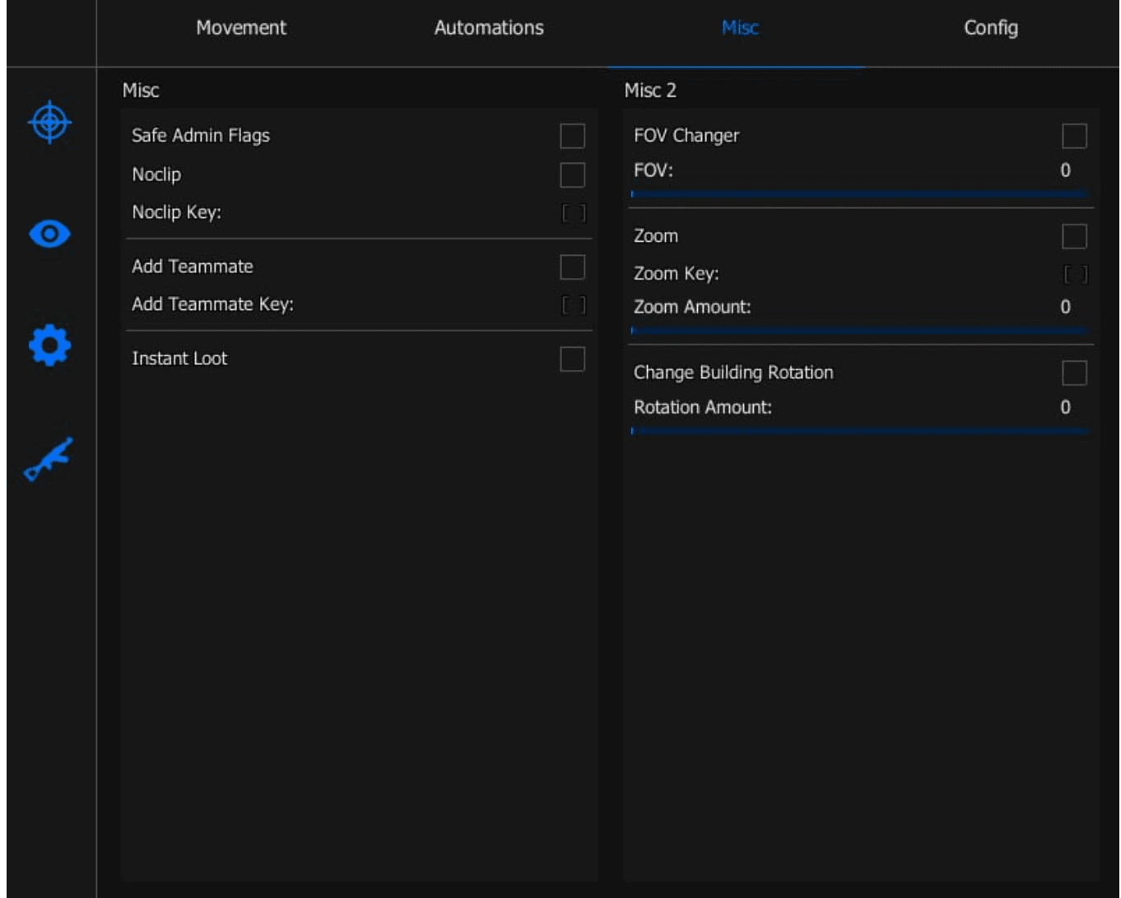The width and height of the screenshot is (1121, 898).
Task: Select the gear settings icon in sidebar
Action: [50, 346]
